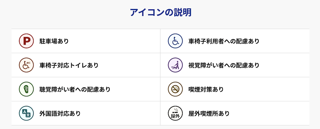Click the empty area of the parking row
This screenshot has height=129, width=320.
[114, 41]
